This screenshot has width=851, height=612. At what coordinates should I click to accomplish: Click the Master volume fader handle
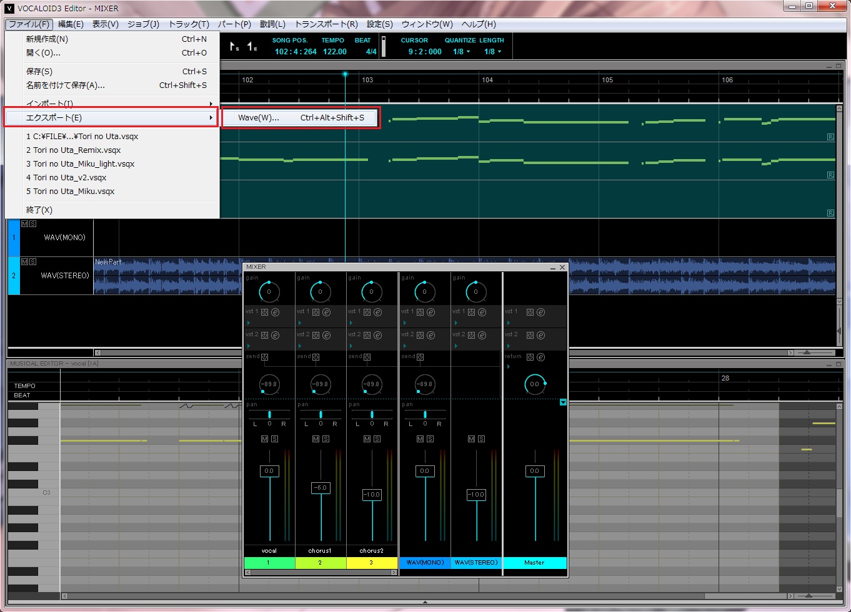(x=535, y=471)
